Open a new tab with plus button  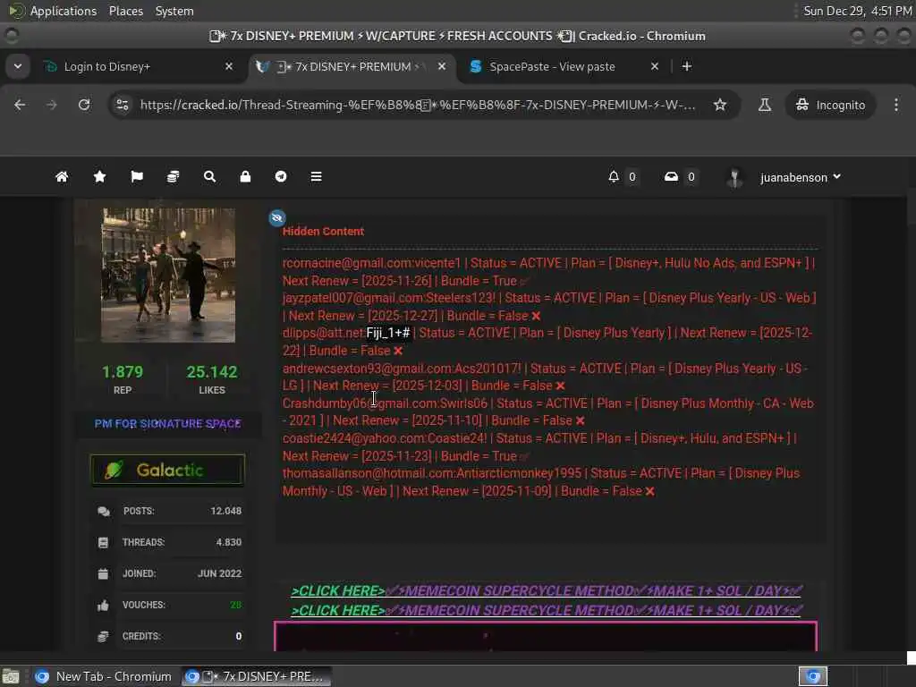pos(687,66)
